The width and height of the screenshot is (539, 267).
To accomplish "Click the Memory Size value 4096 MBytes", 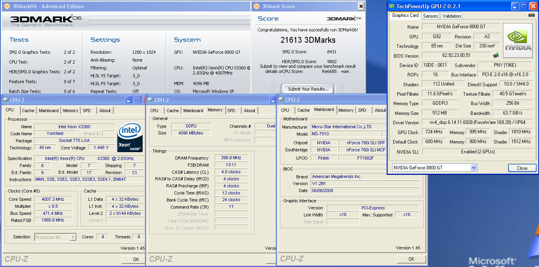I will 191,133.
